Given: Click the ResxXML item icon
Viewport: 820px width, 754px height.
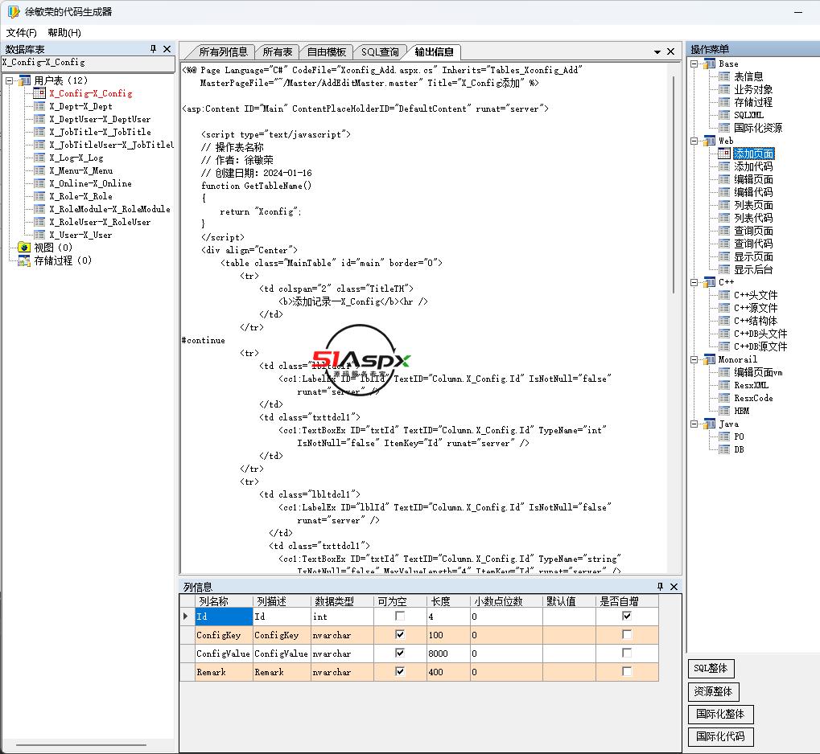Looking at the screenshot, I should pyautogui.click(x=723, y=385).
